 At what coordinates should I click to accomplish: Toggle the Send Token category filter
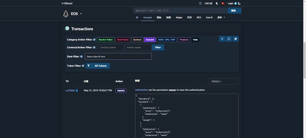coord(123,40)
